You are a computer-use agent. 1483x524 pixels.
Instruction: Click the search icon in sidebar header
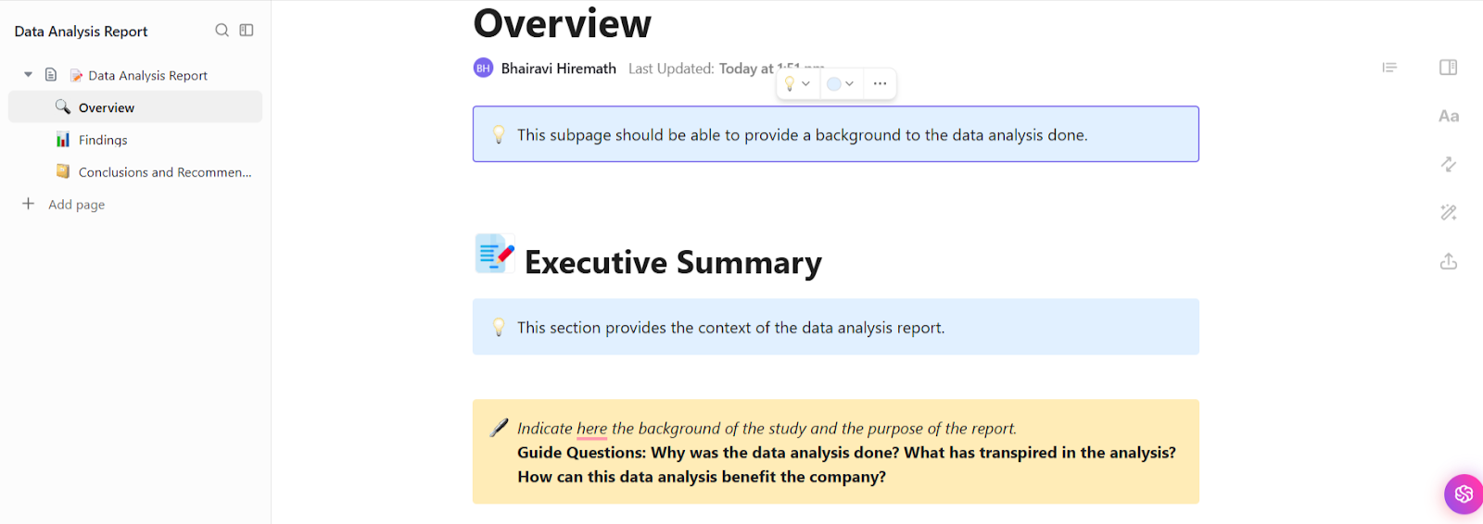(222, 31)
